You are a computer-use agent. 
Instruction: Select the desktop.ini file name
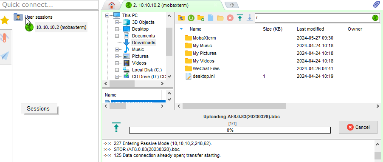pyautogui.click(x=204, y=77)
